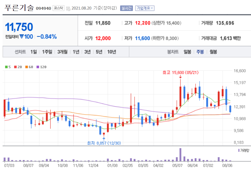
Task: Click the stock code 094940
Action: [x=43, y=8]
